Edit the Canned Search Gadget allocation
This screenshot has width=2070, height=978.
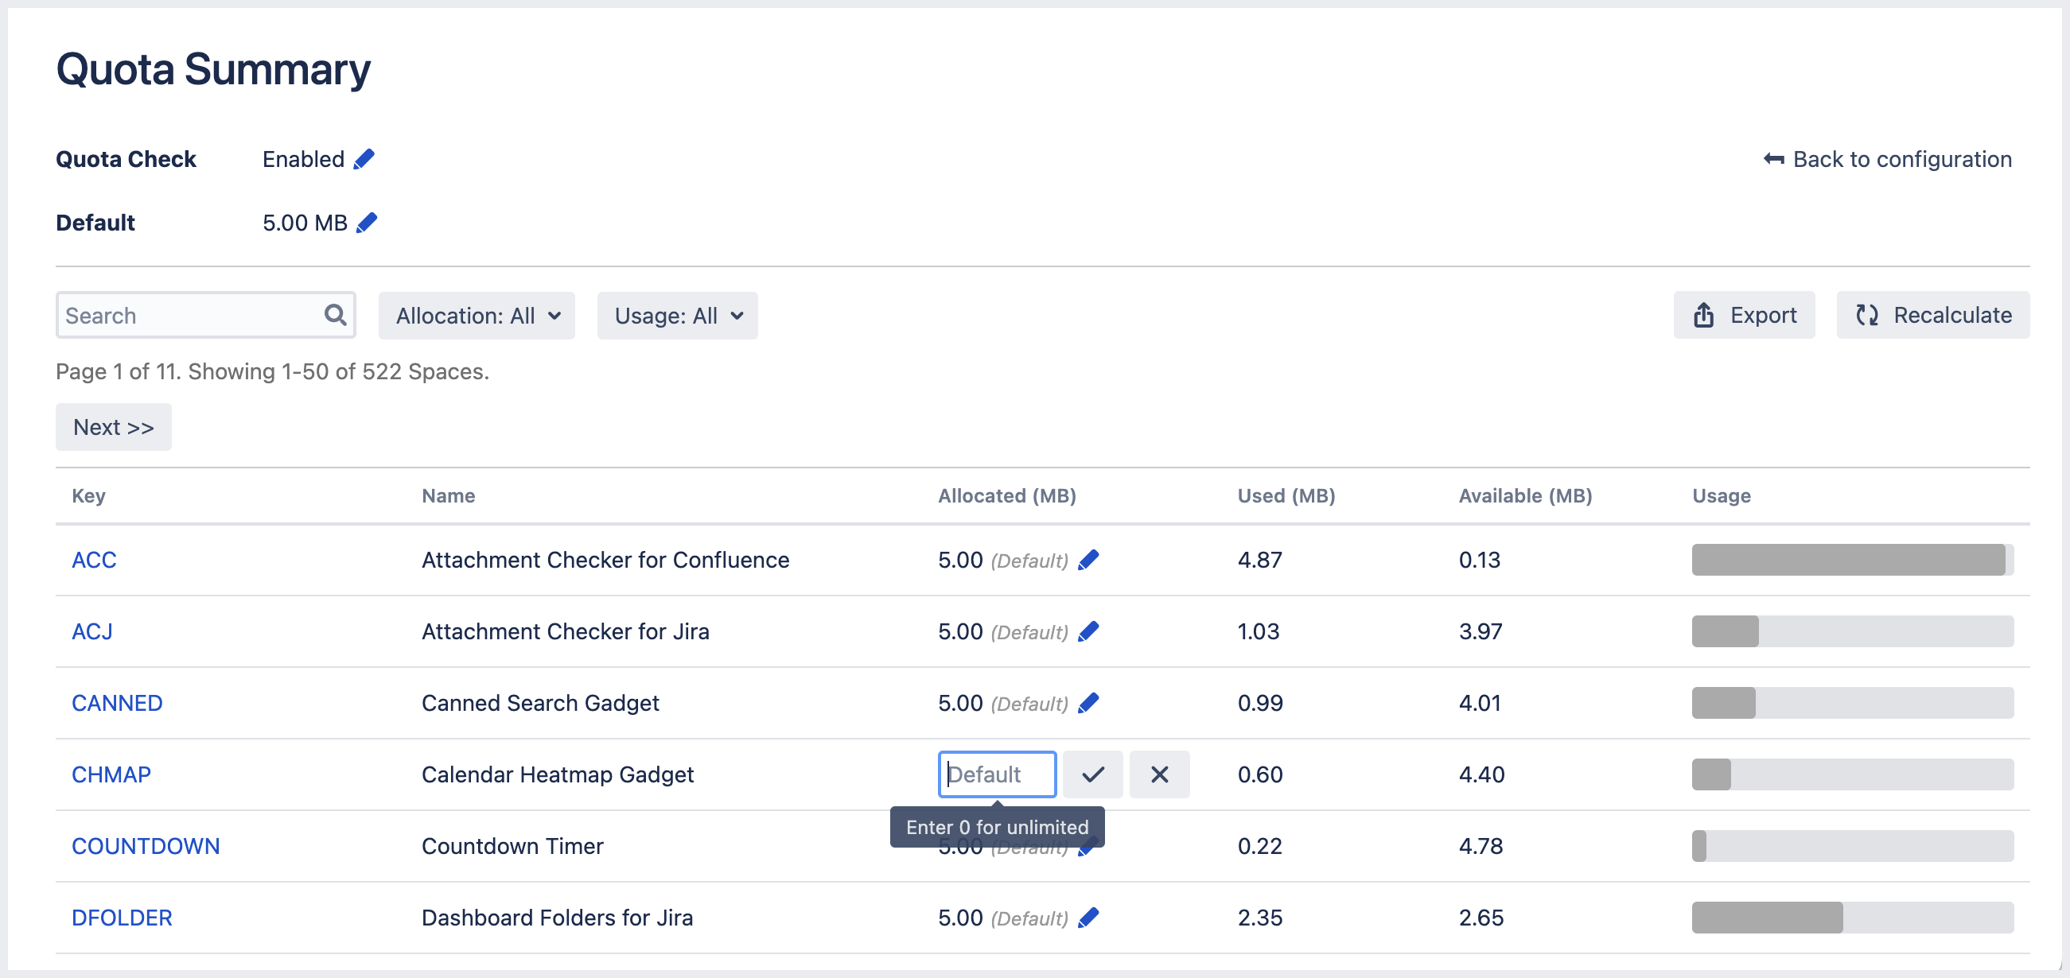click(x=1090, y=703)
